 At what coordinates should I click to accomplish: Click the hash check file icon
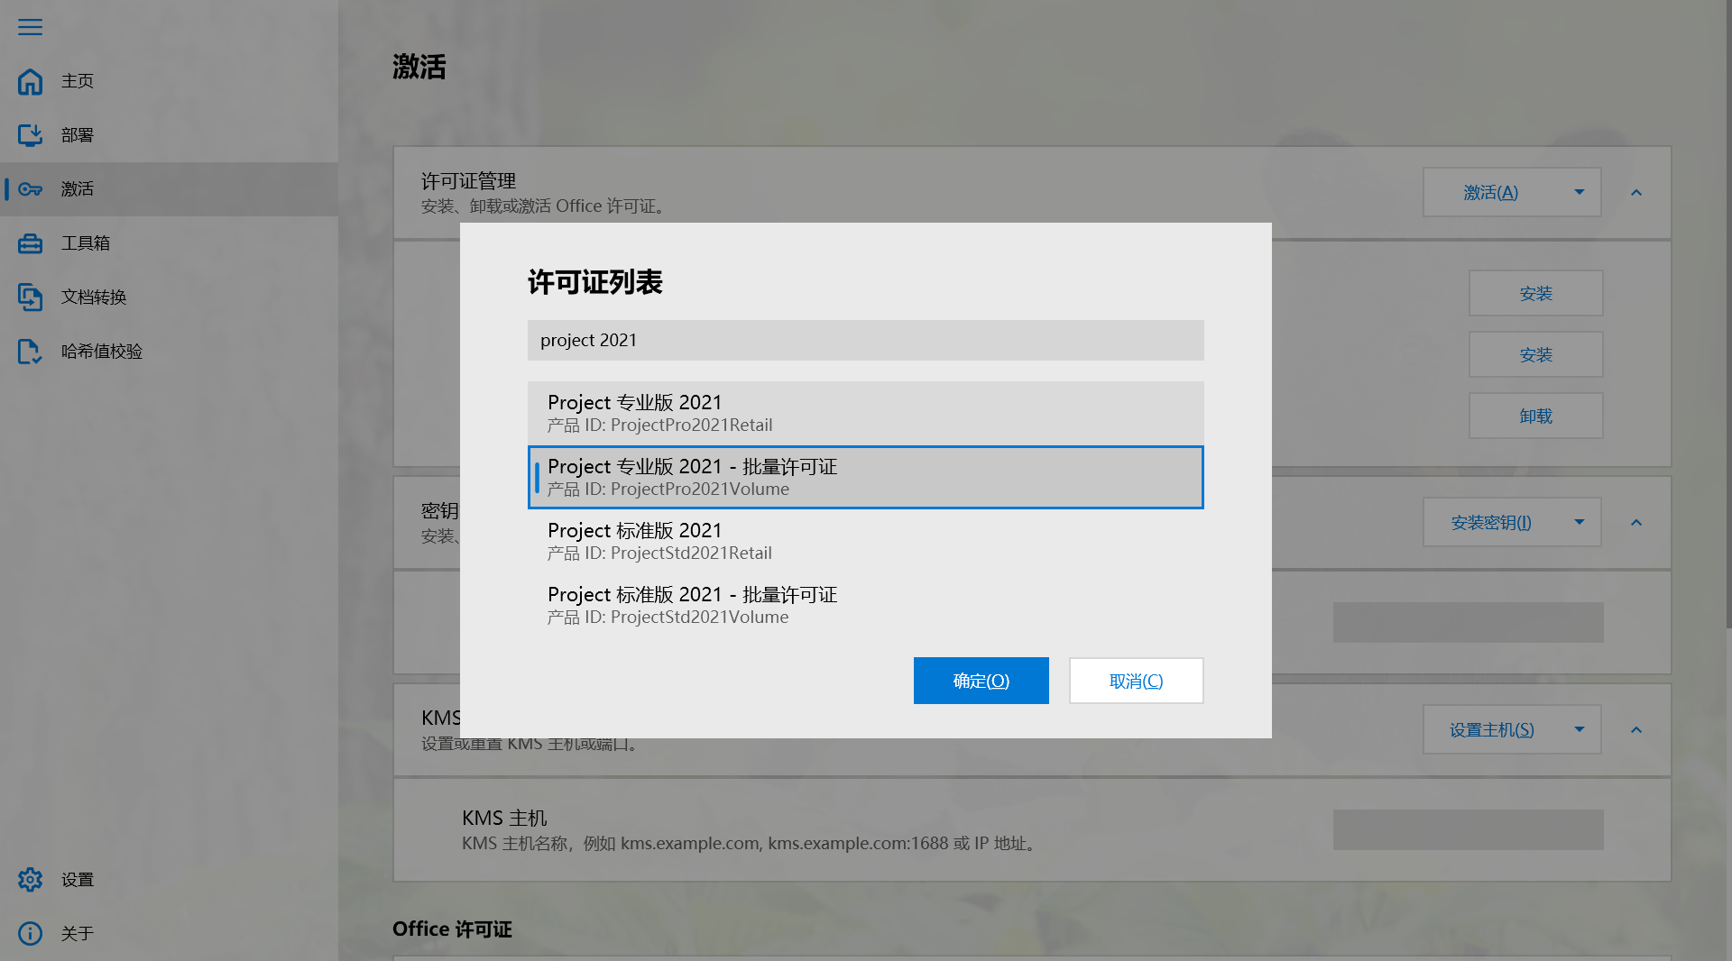[30, 352]
